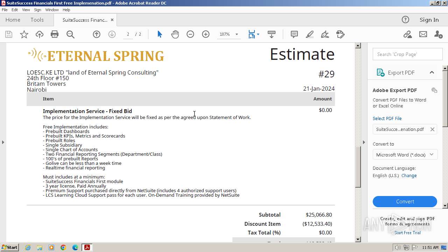
Task: Click the page number input field
Action: click(128, 34)
